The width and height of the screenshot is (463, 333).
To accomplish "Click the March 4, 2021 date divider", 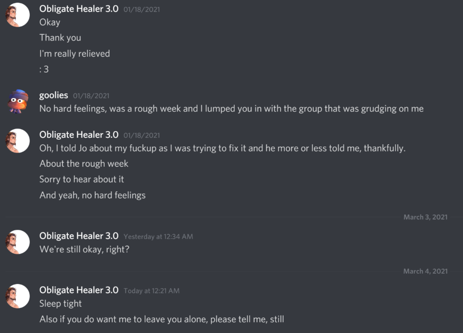I will pos(425,271).
